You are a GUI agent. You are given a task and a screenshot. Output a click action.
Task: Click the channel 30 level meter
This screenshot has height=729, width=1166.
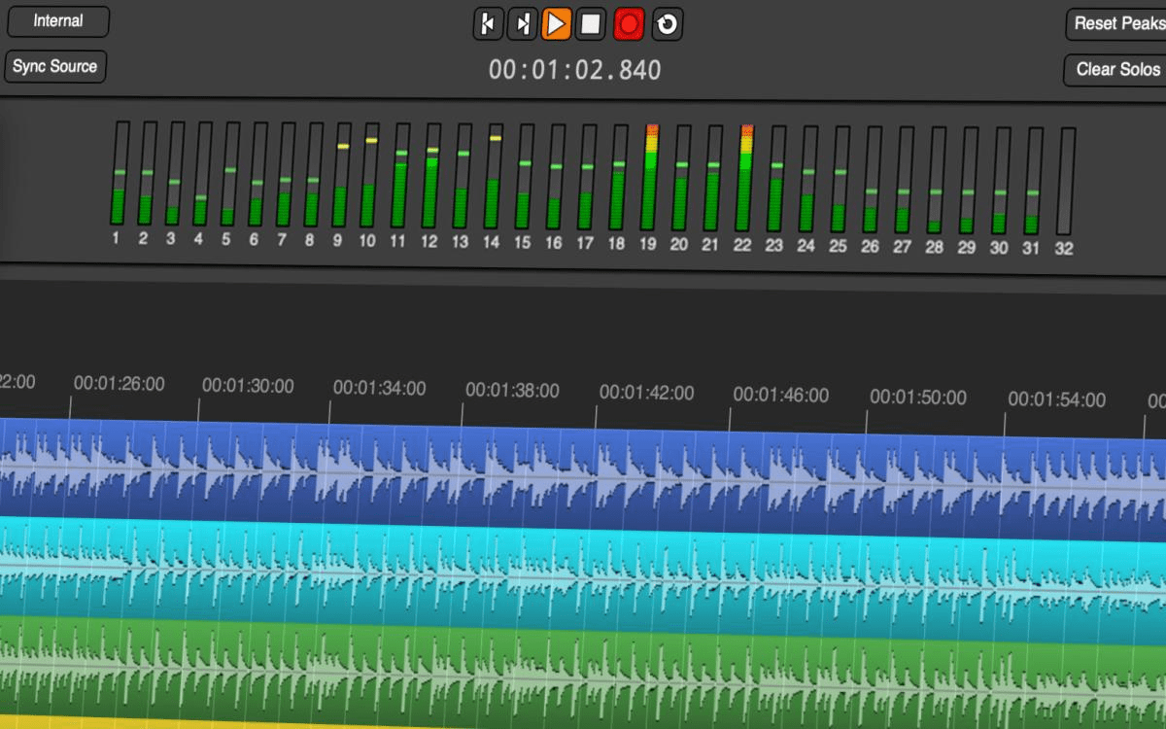[1000, 181]
